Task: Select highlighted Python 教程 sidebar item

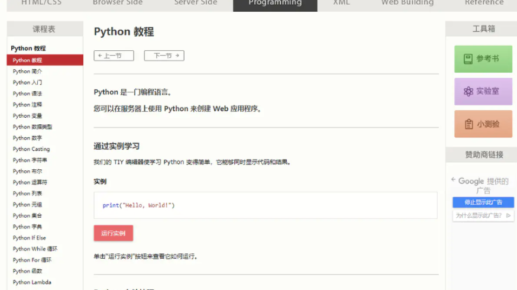Action: 45,60
